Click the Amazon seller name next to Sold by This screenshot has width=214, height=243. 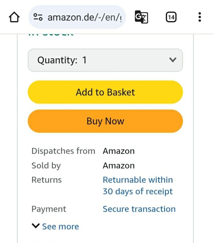click(x=119, y=166)
